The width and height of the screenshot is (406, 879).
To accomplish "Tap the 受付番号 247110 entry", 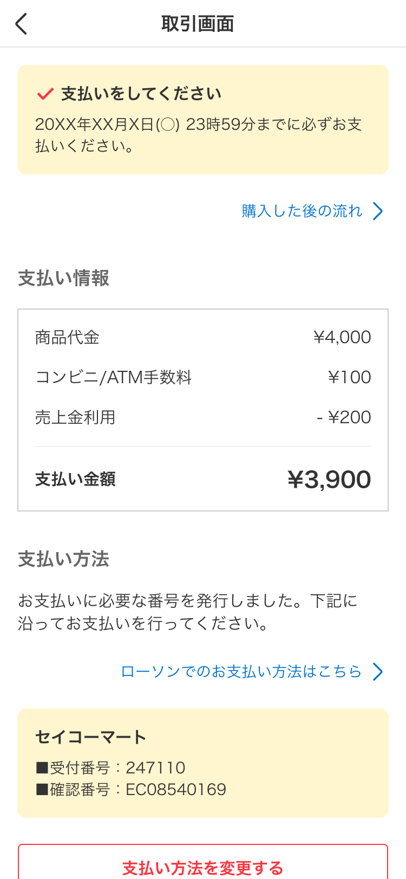I will [110, 768].
